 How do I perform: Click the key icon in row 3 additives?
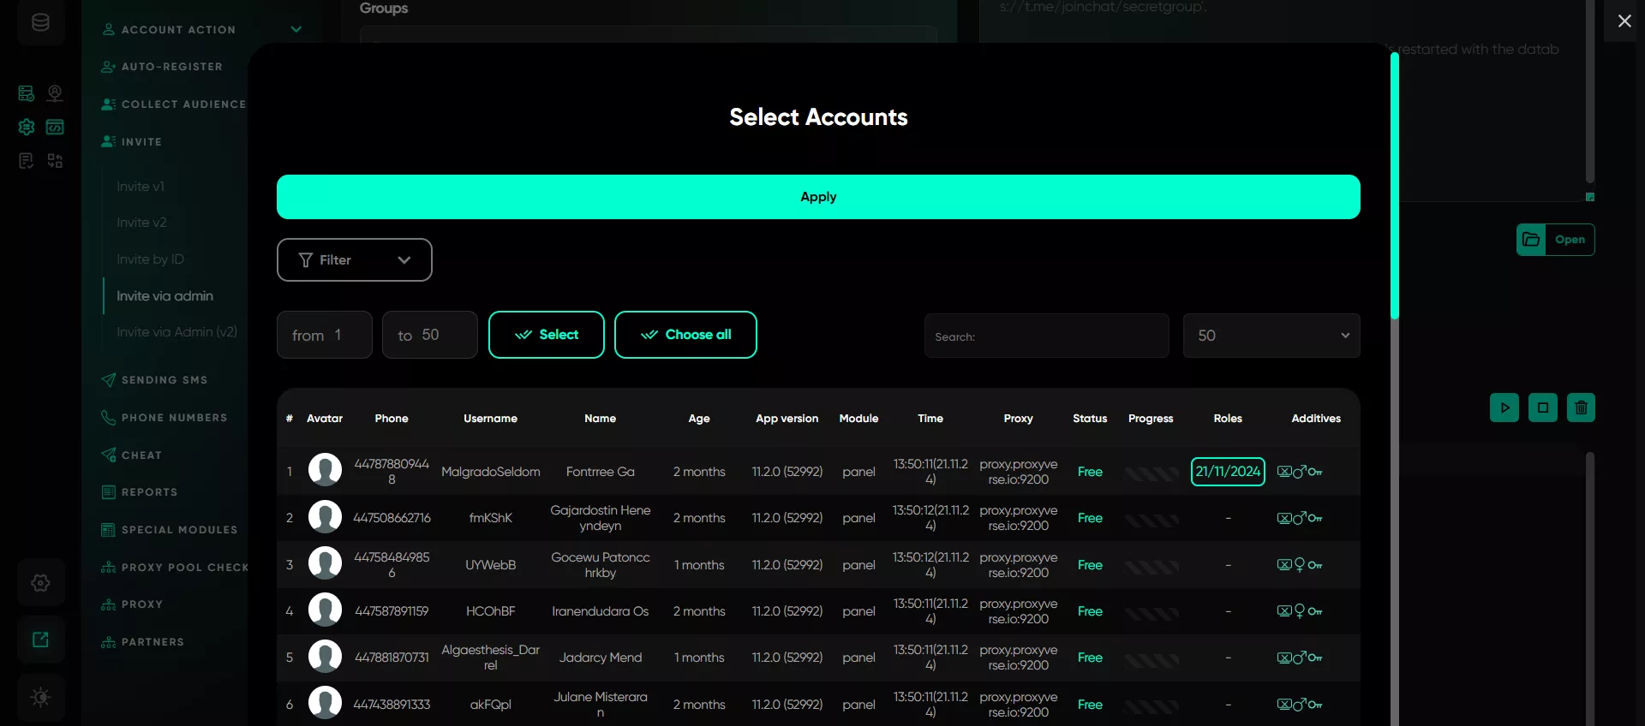(1315, 565)
